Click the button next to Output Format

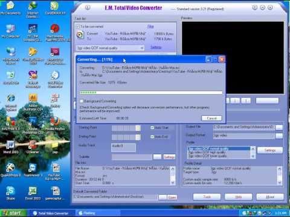pos(279,136)
